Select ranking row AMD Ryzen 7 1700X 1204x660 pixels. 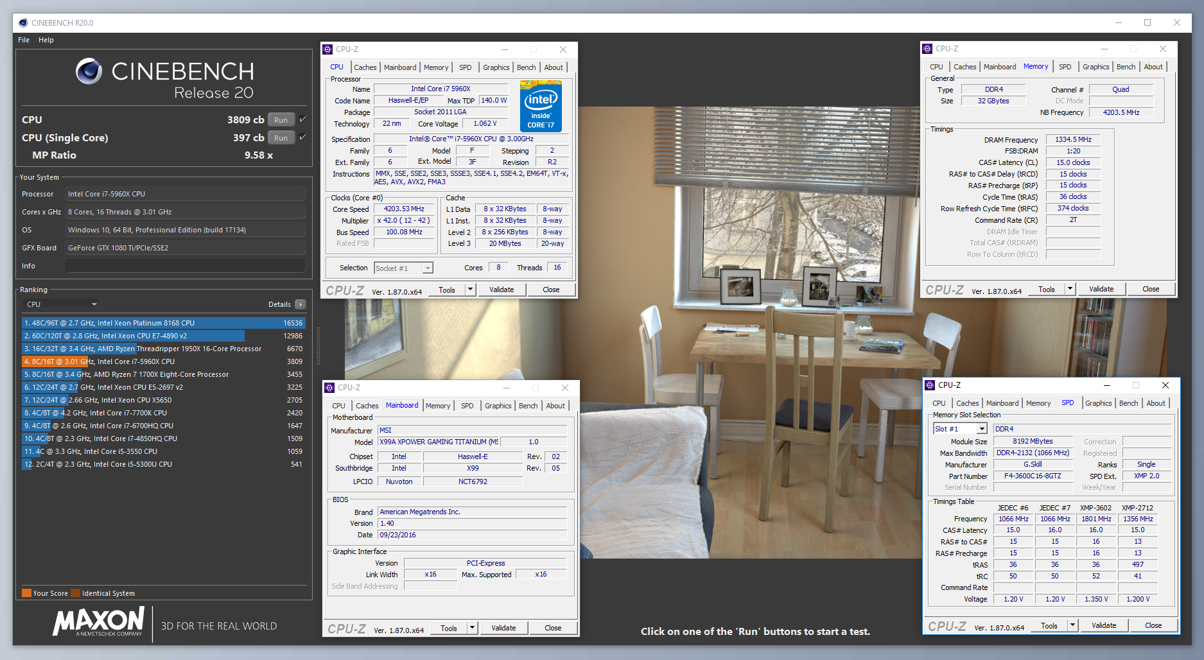click(164, 374)
